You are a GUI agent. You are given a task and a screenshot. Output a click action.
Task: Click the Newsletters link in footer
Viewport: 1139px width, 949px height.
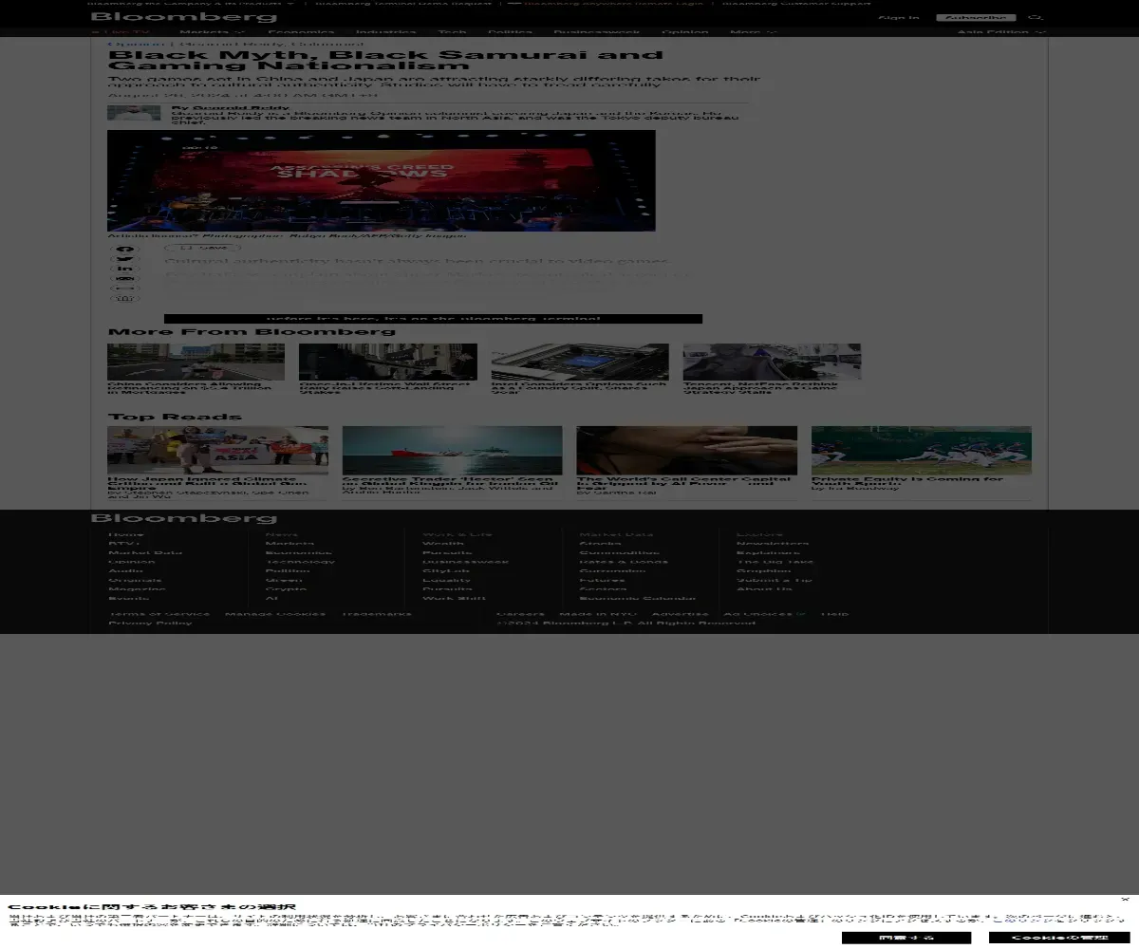click(773, 544)
